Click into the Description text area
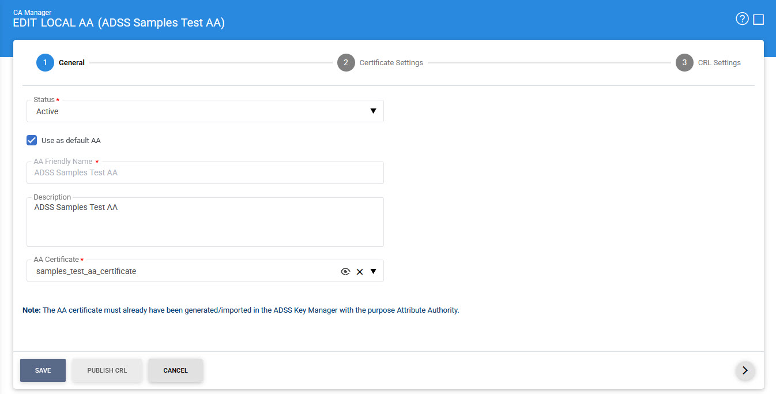This screenshot has width=776, height=394. point(205,225)
